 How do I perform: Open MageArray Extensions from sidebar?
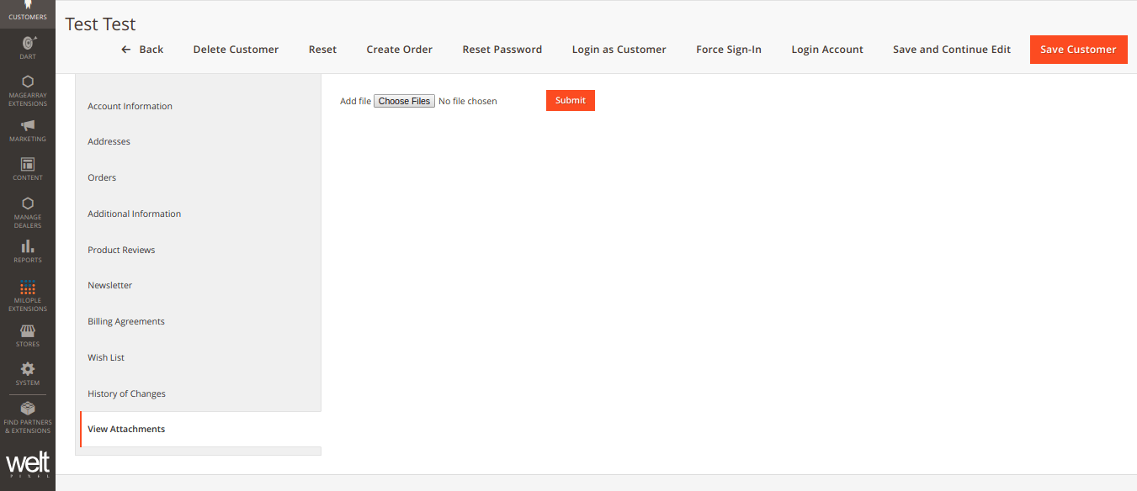tap(27, 91)
